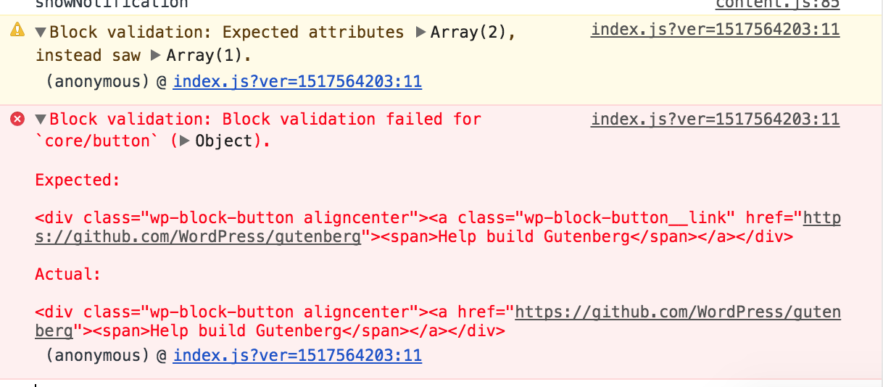Click the Expected wp-block-button__link markup line
Image resolution: width=883 pixels, height=387 pixels.
click(x=438, y=228)
